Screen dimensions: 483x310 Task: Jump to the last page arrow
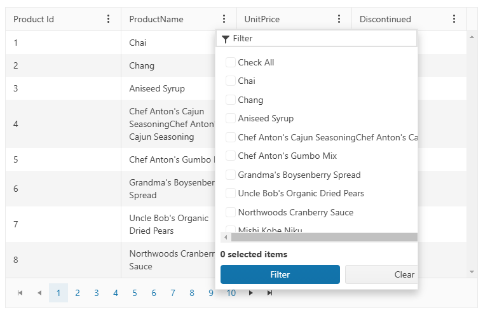269,293
